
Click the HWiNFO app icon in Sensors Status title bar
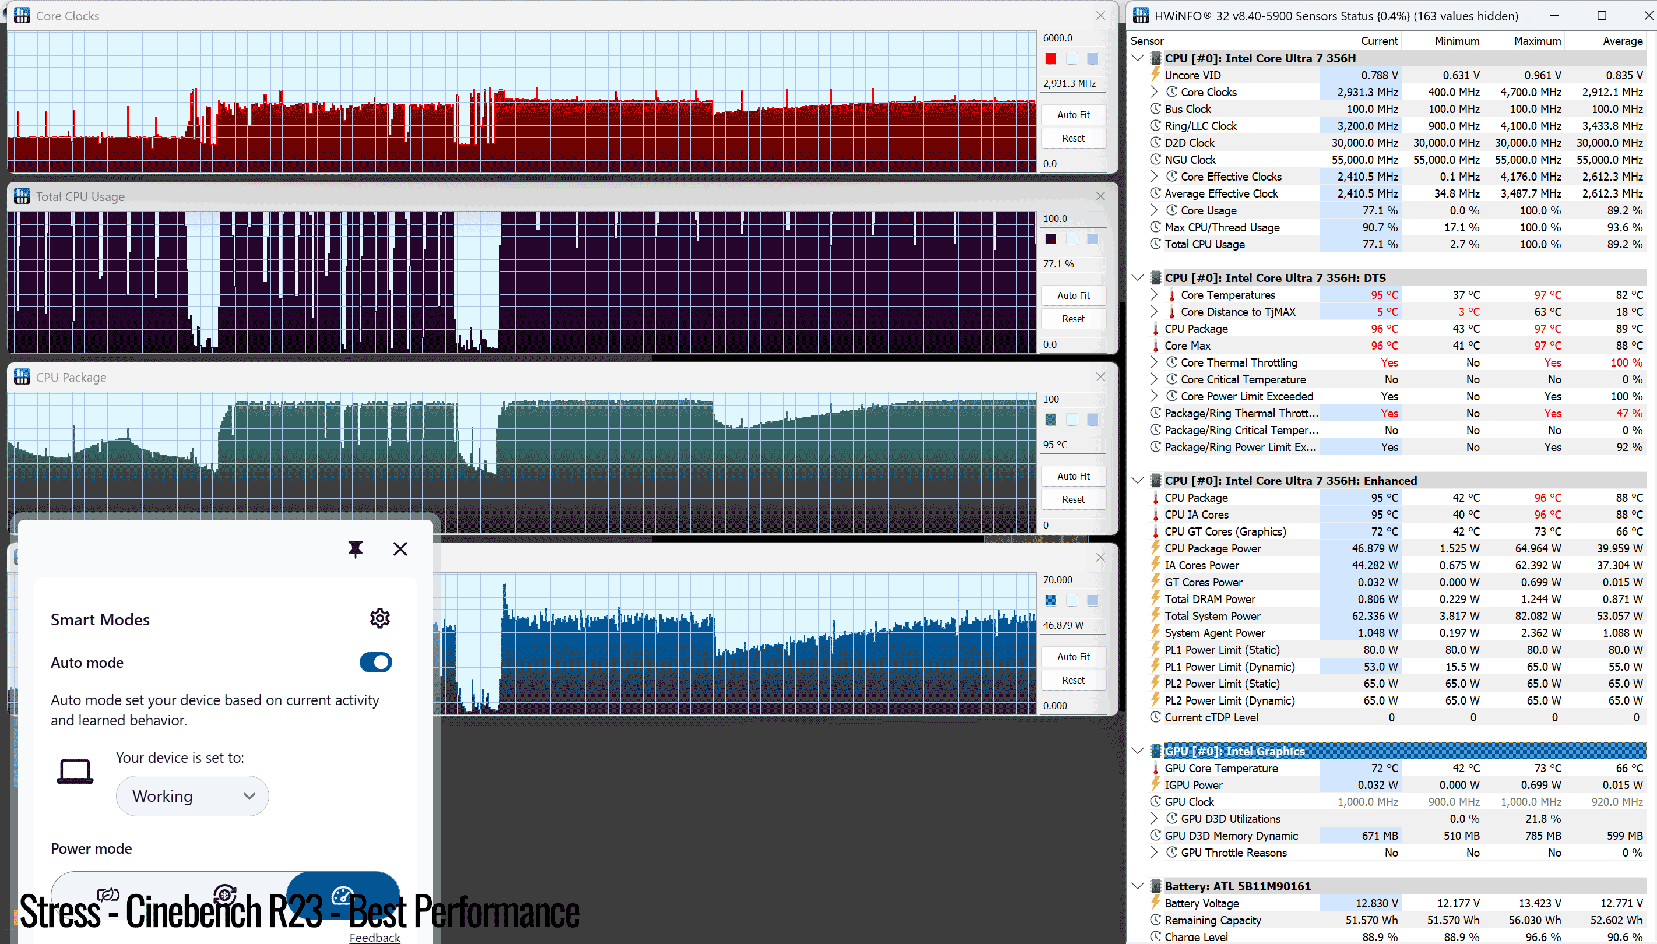coord(1141,16)
